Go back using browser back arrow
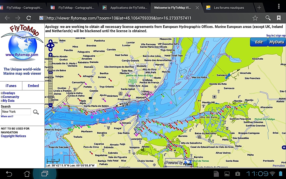Viewport: 286px width, 179px height. 7,18
